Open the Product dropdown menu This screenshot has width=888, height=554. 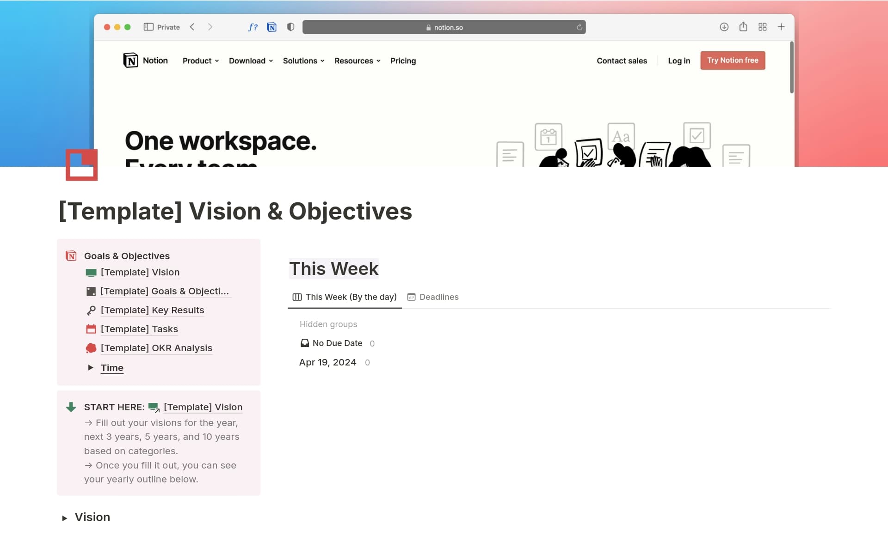click(x=200, y=61)
